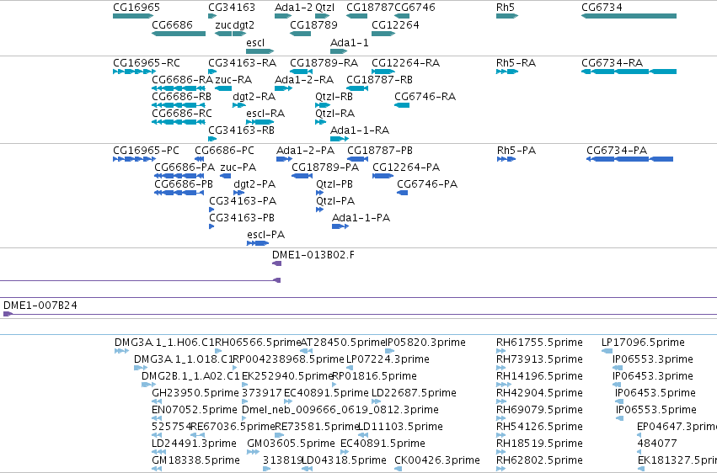Select the CG18789-PA protein
The width and height of the screenshot is (717, 473).
(x=302, y=176)
